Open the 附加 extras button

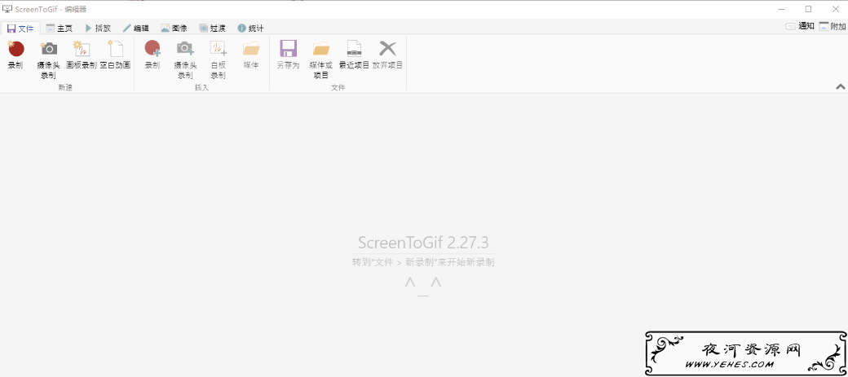(x=832, y=26)
